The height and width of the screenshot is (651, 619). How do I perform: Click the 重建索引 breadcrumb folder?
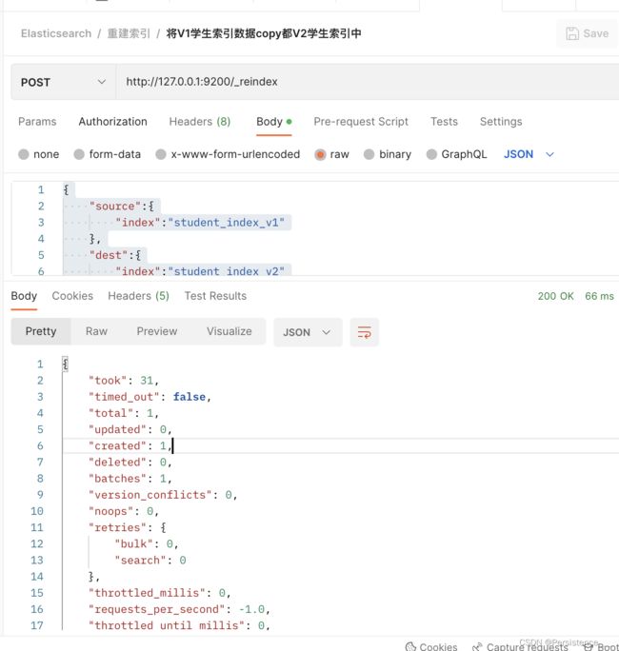129,33
